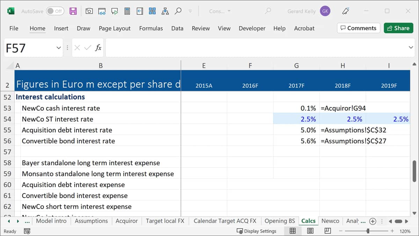Select column G header
419x236 pixels.
pyautogui.click(x=296, y=65)
